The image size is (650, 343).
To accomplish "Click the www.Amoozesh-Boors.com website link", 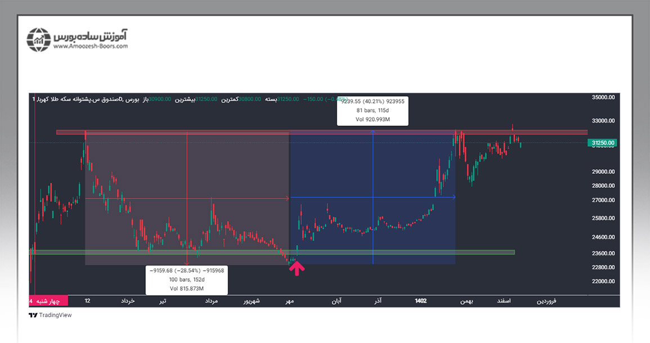I will tap(91, 47).
